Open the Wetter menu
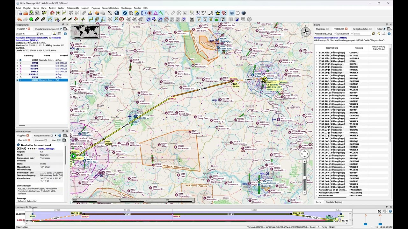Screen dimensions: 408x229 (61, 8)
